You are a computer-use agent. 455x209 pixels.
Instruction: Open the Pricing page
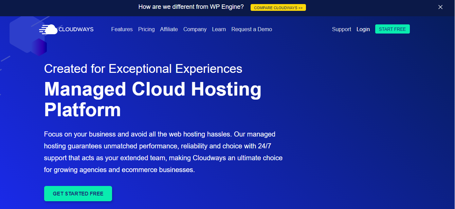(146, 29)
